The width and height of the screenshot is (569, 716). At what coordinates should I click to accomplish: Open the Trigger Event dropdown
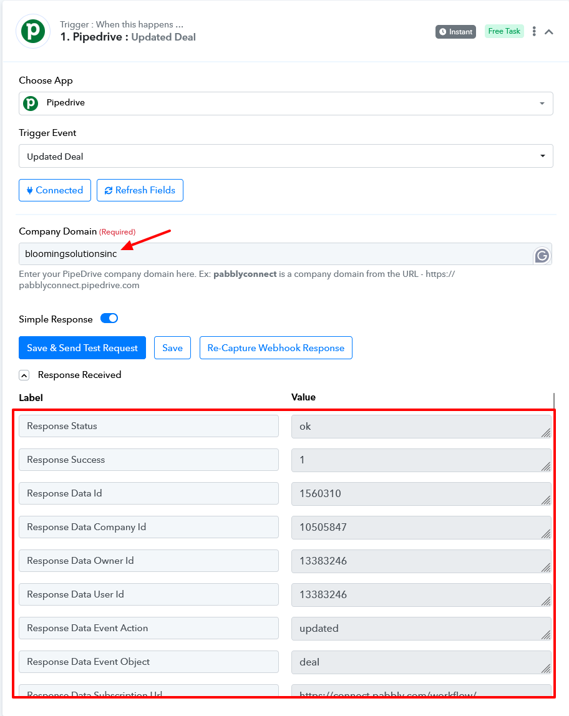click(x=286, y=156)
